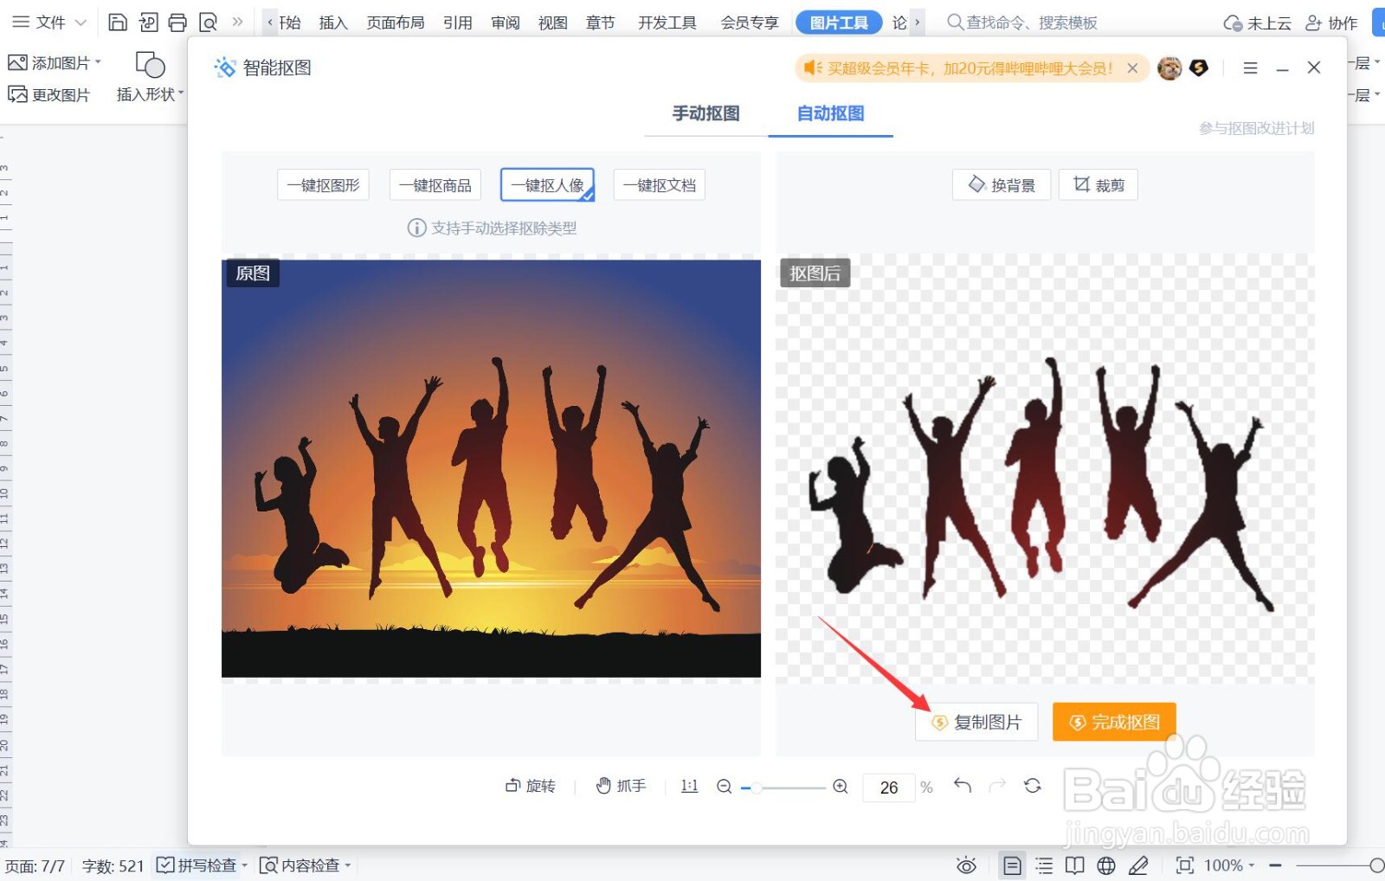The image size is (1385, 881).
Task: Click the zoom out magnifier icon
Action: pyautogui.click(x=724, y=787)
